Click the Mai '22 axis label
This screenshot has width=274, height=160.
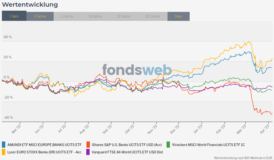16,129
